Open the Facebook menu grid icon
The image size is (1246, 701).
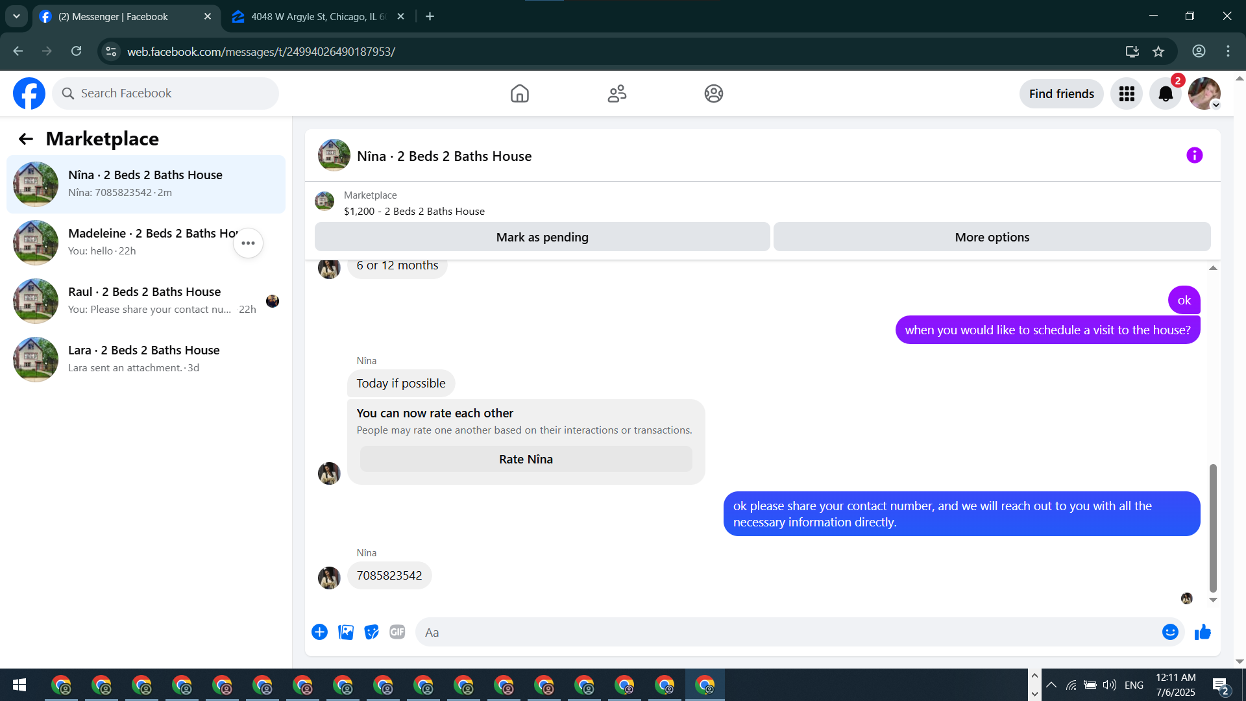point(1127,94)
